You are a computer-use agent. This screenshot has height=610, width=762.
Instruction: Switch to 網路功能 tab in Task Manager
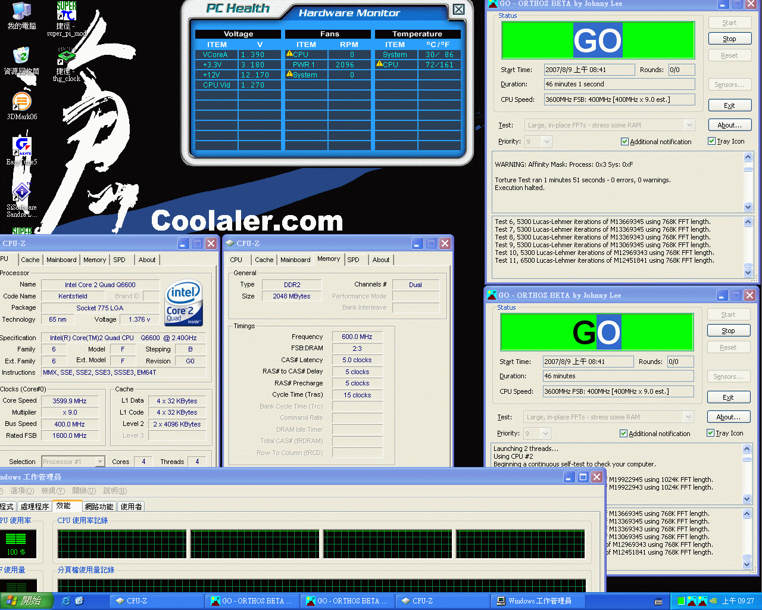point(99,506)
